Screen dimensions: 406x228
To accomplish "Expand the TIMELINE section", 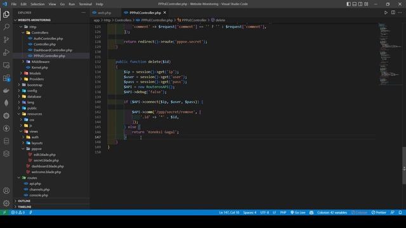I will [x=25, y=207].
